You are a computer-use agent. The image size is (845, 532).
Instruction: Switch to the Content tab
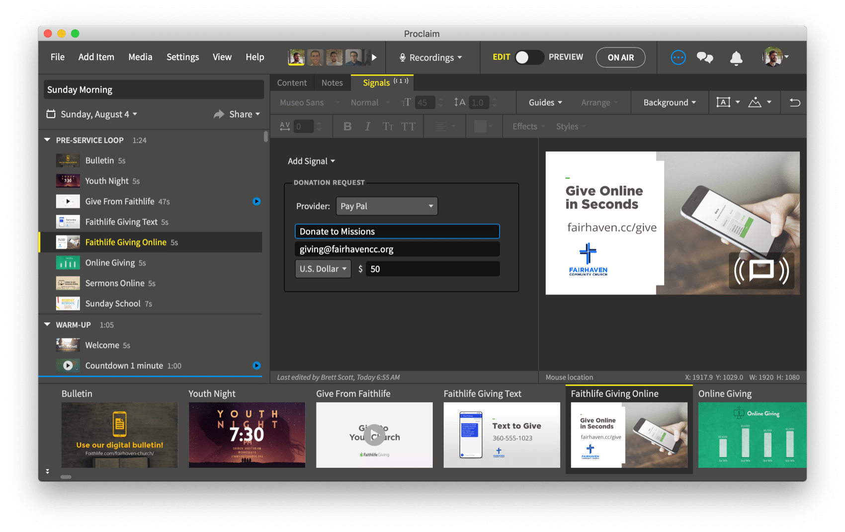[292, 83]
